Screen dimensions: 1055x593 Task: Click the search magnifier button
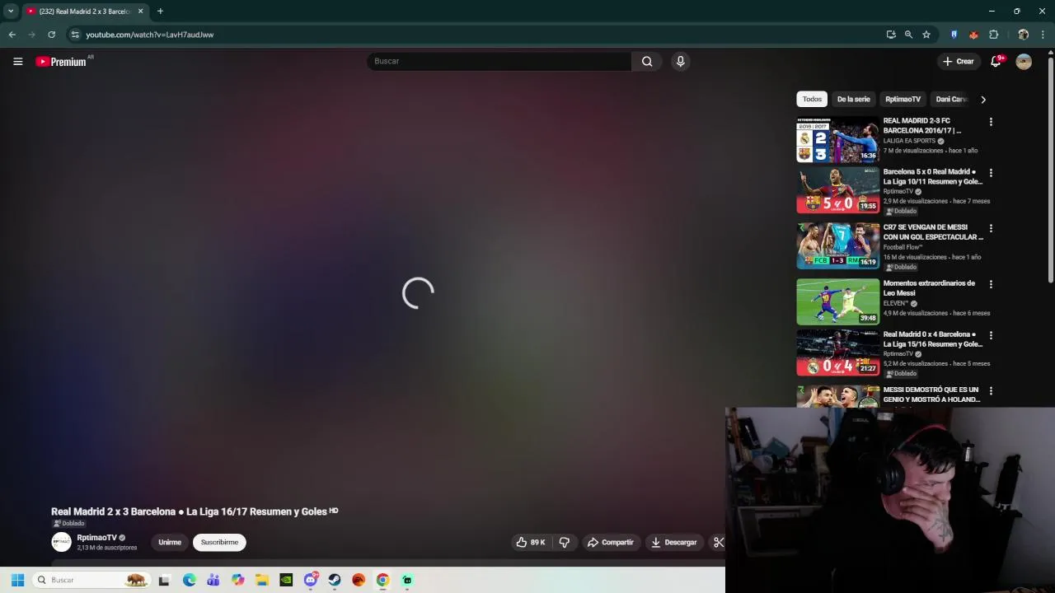(x=647, y=61)
